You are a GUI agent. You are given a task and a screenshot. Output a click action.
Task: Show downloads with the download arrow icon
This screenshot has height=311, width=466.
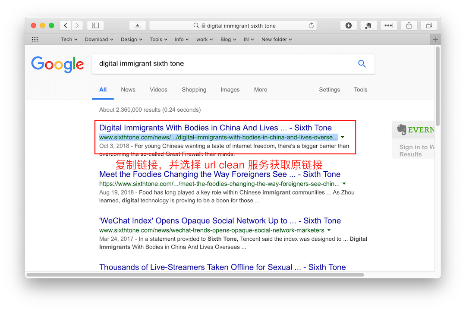[349, 25]
